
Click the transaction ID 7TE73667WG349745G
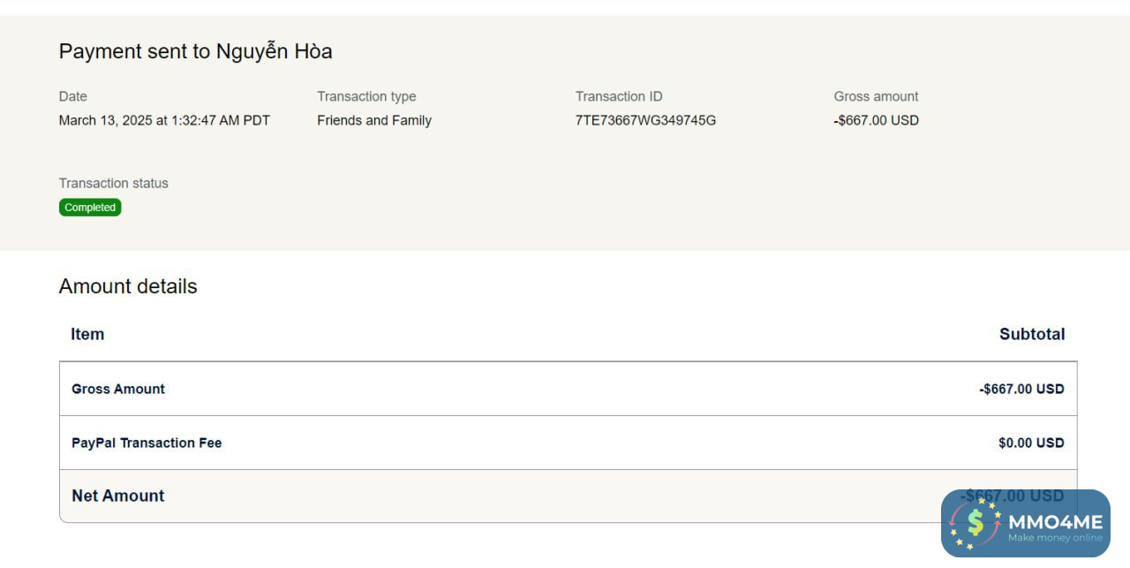645,120
